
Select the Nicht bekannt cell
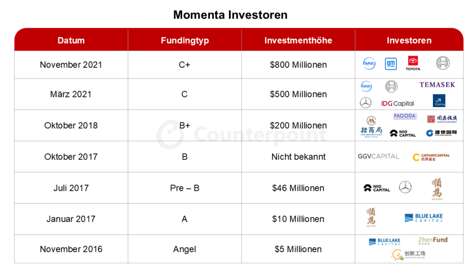pyautogui.click(x=298, y=156)
